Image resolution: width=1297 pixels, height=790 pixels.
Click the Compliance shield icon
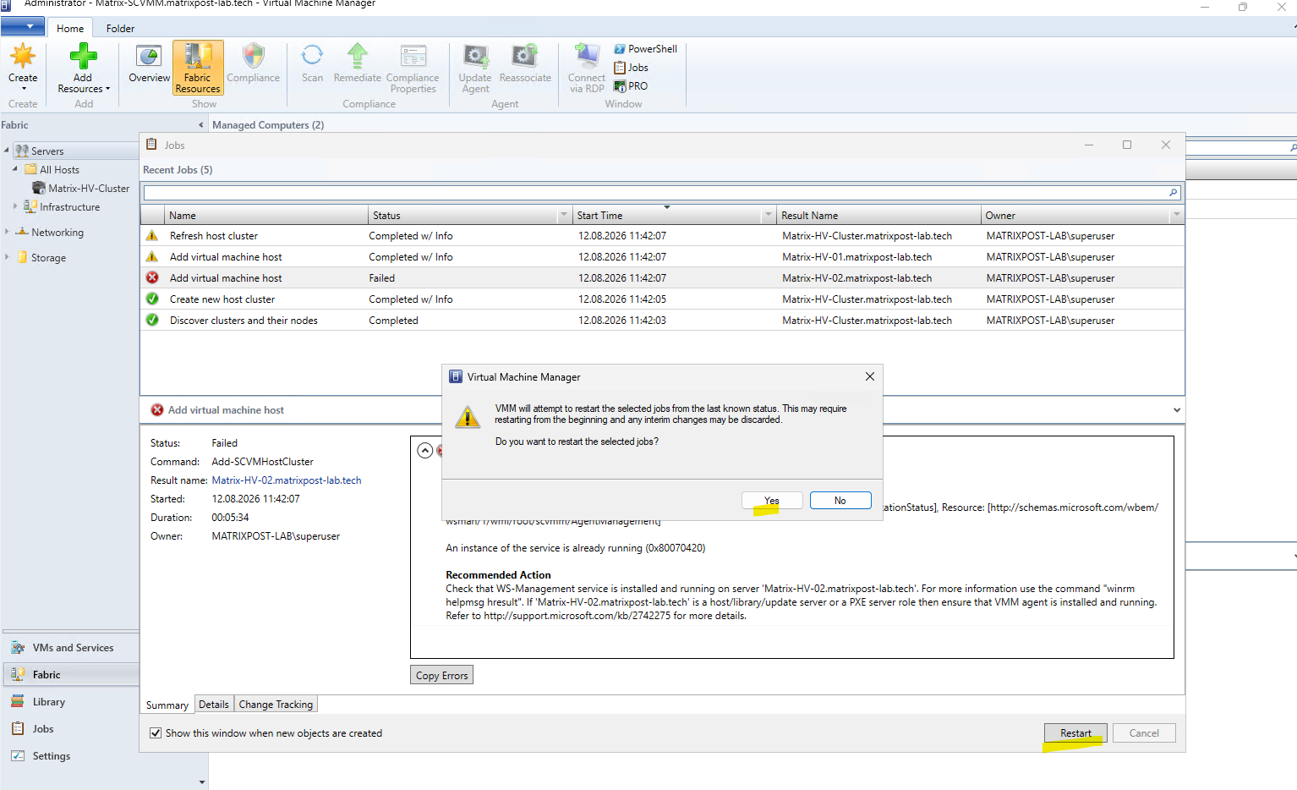point(253,58)
